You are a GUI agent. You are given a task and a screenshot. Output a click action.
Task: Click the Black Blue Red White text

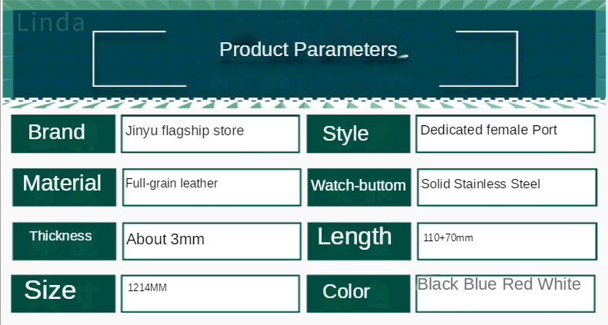coord(499,285)
